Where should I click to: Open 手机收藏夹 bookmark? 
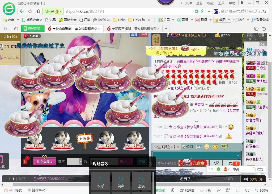32,20
